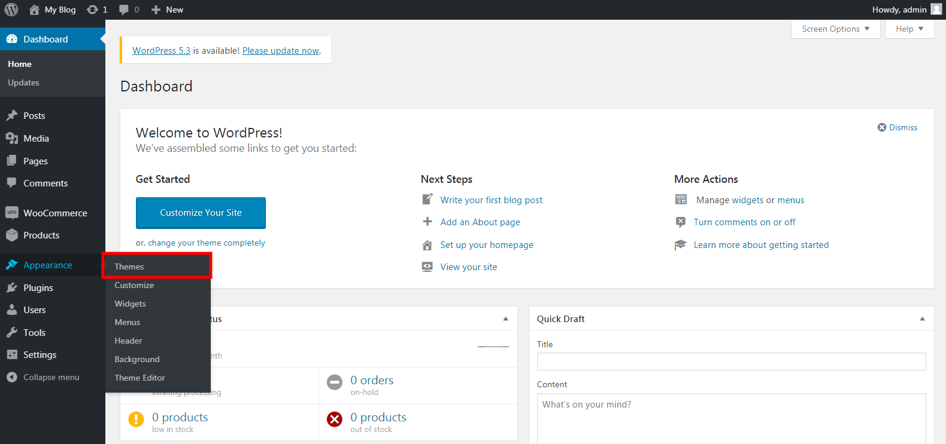Open Widgets from Appearance submenu
Image resolution: width=946 pixels, height=444 pixels.
[x=130, y=304]
